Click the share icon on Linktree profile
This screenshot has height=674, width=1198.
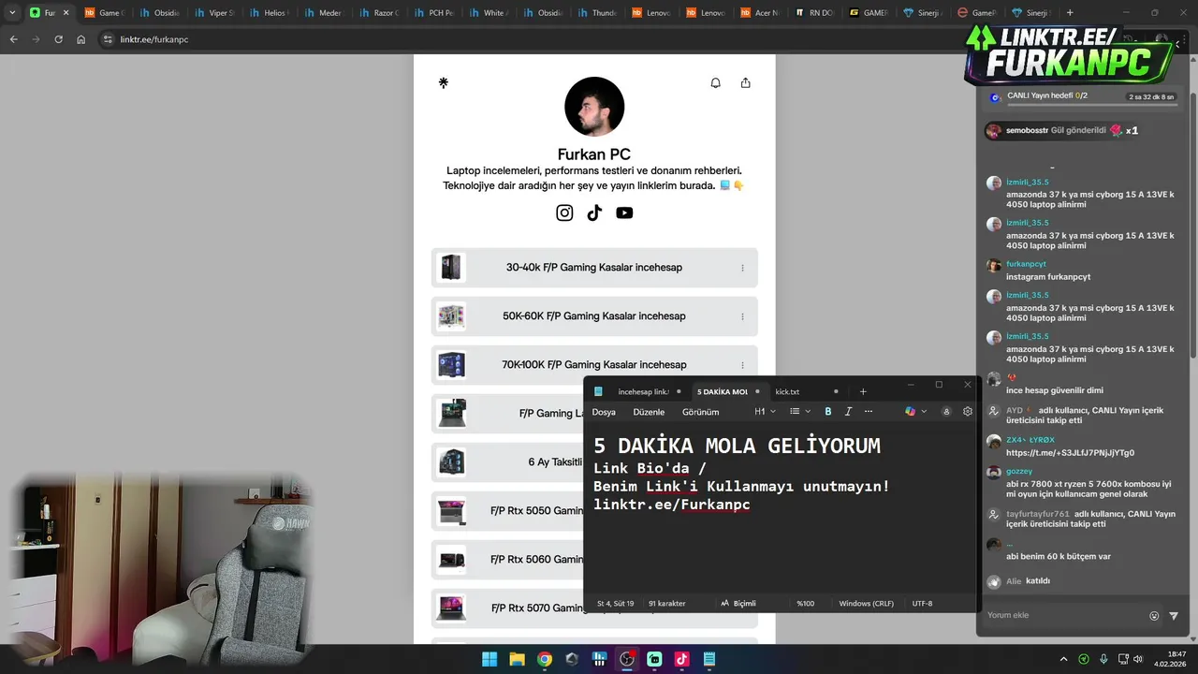point(746,82)
